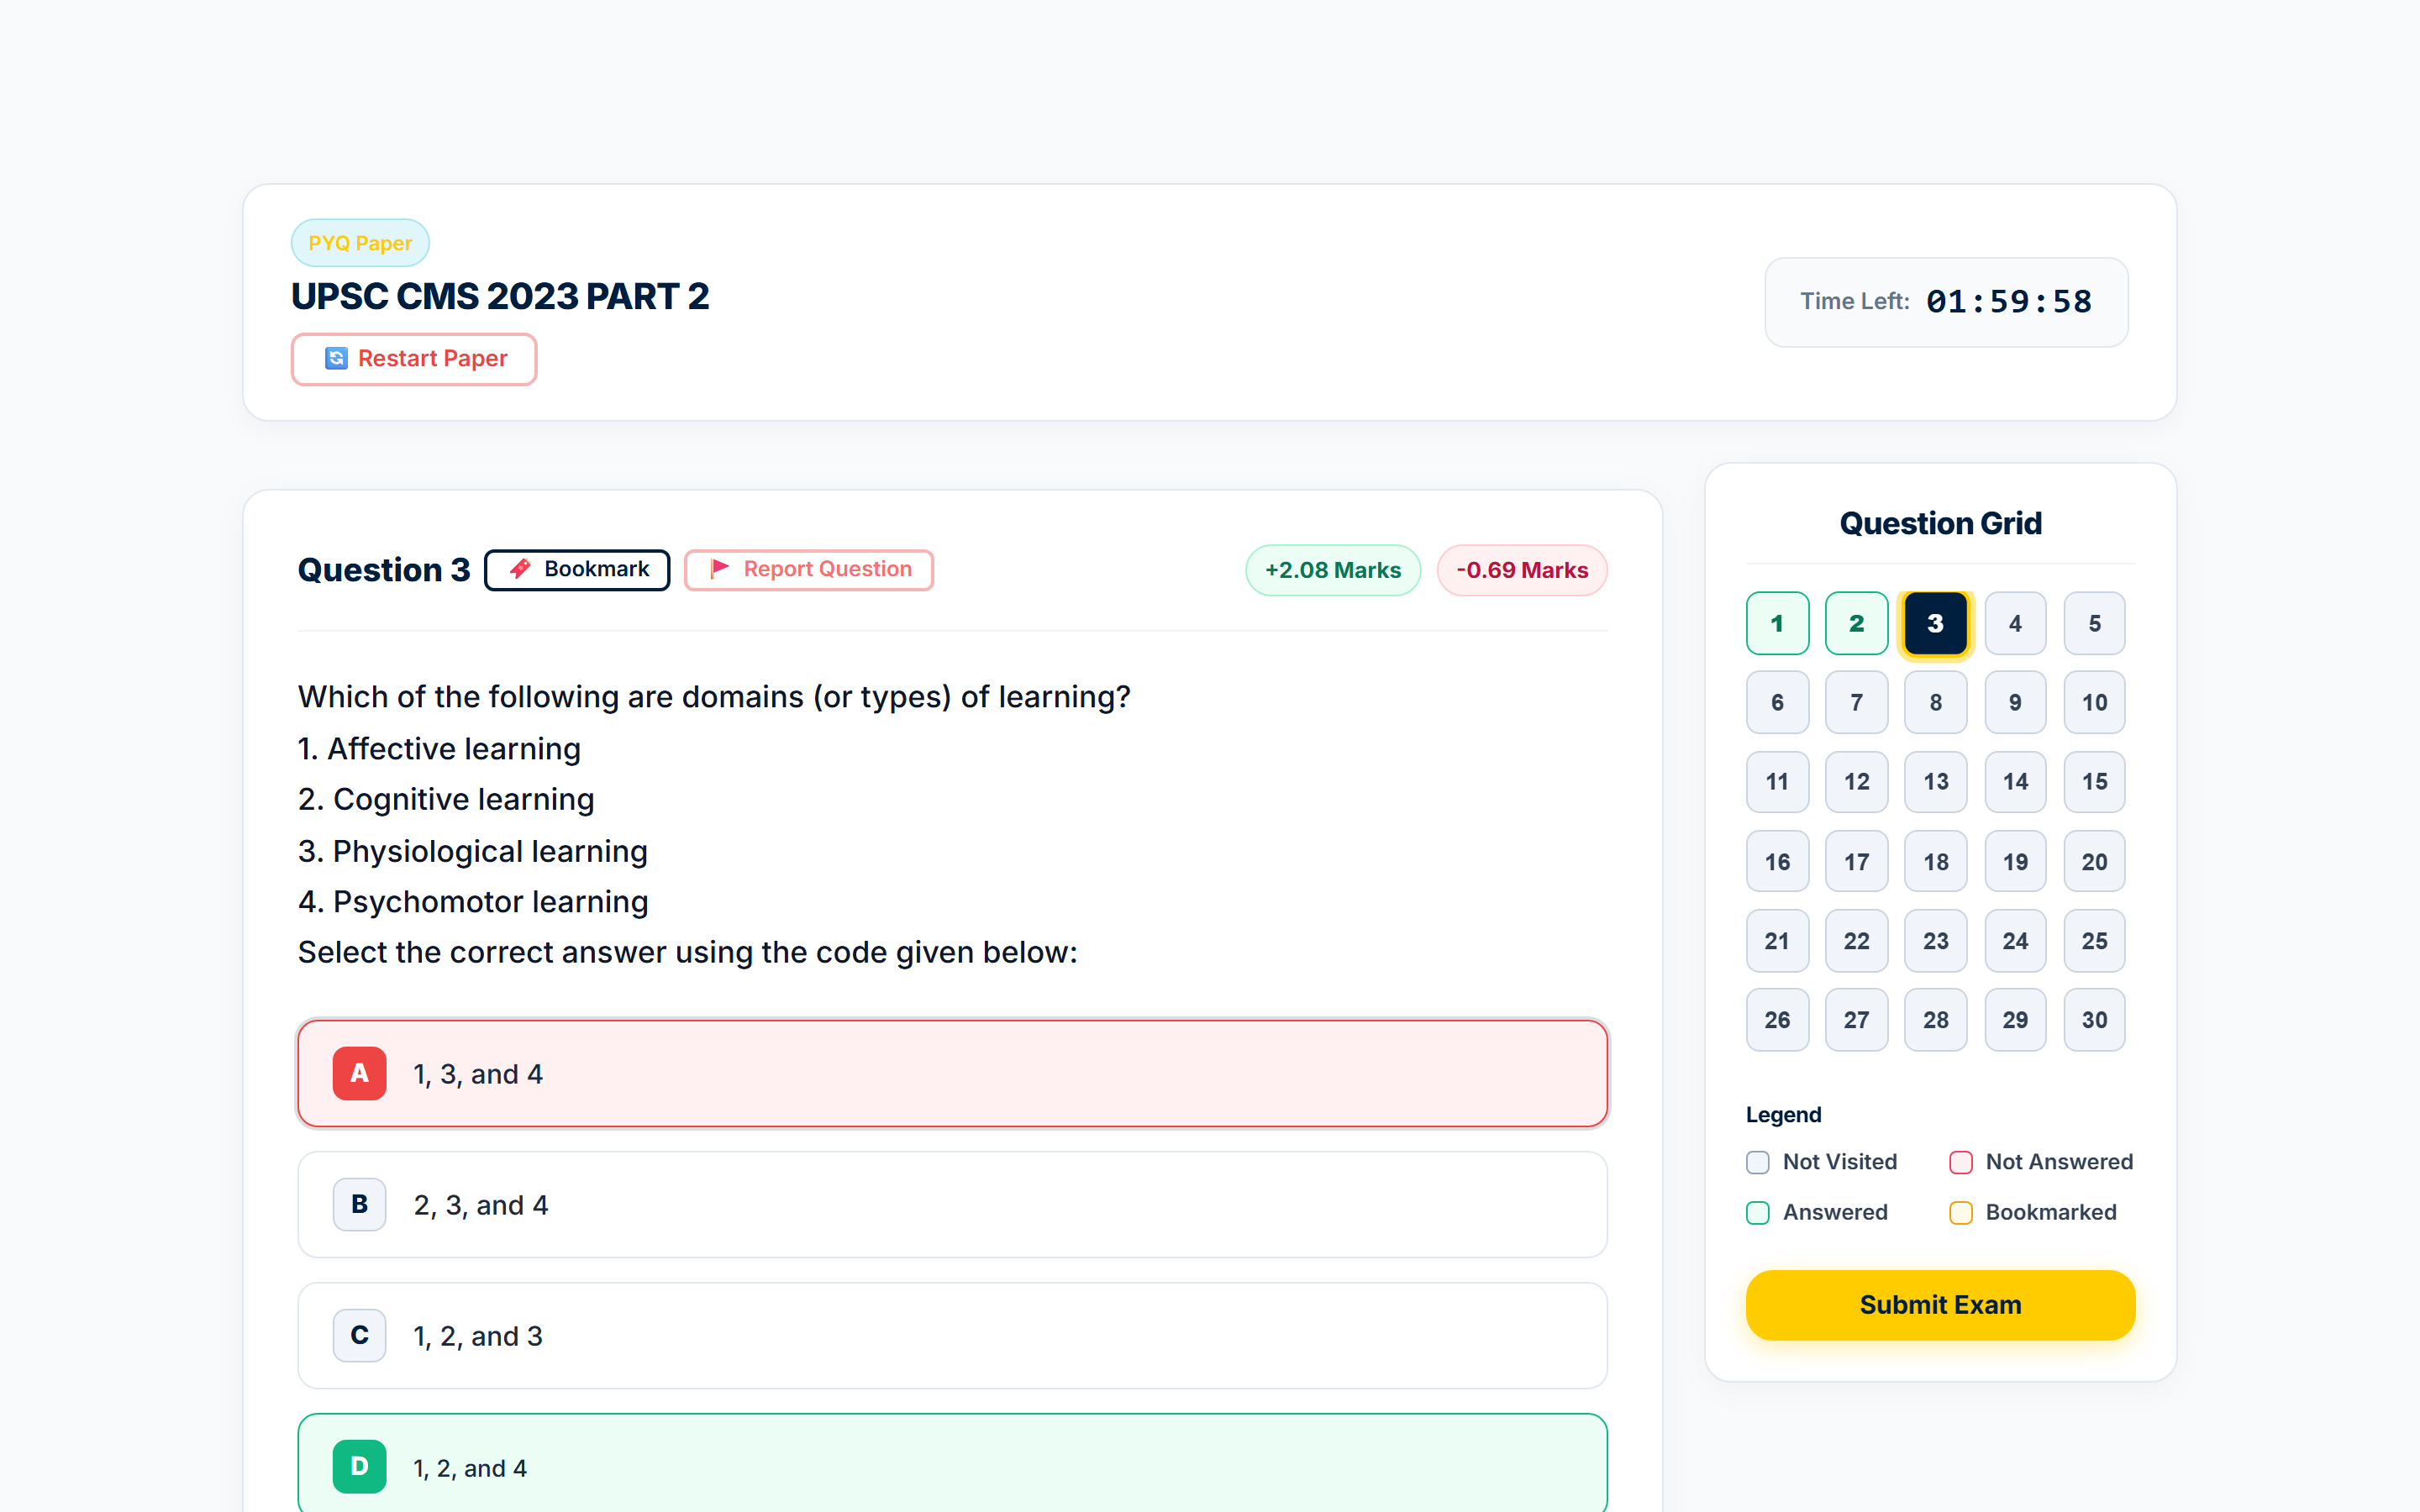Image resolution: width=2420 pixels, height=1512 pixels.
Task: Jump to question 15
Action: tap(2094, 782)
